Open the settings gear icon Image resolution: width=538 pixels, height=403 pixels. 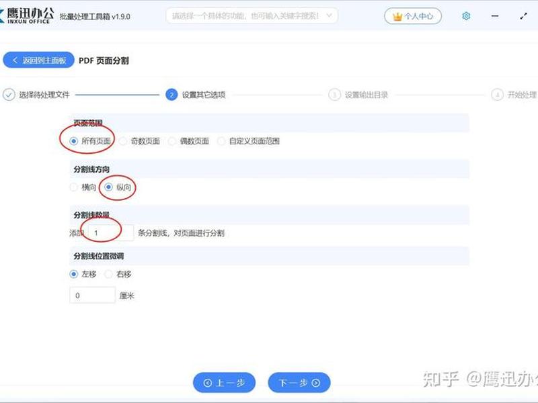466,15
